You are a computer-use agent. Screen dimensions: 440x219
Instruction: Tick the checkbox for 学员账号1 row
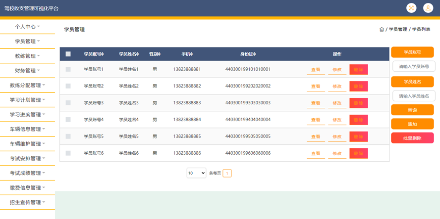68,70
